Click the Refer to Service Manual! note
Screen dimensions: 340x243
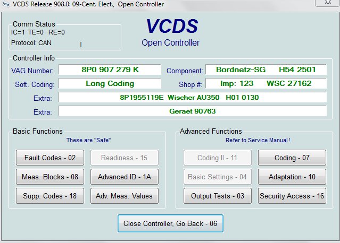[258, 140]
